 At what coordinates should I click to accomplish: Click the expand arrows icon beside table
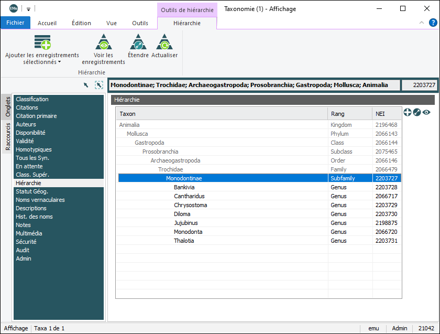417,112
